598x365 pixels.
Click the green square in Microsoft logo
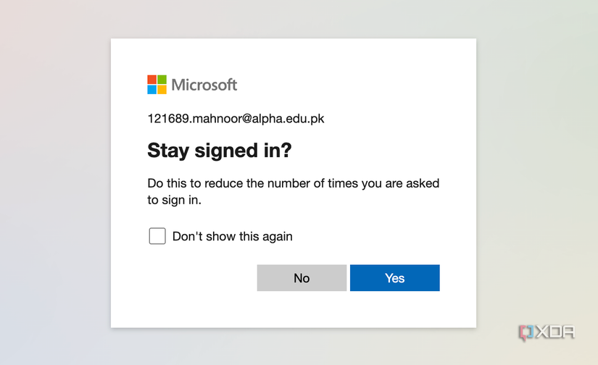point(162,80)
